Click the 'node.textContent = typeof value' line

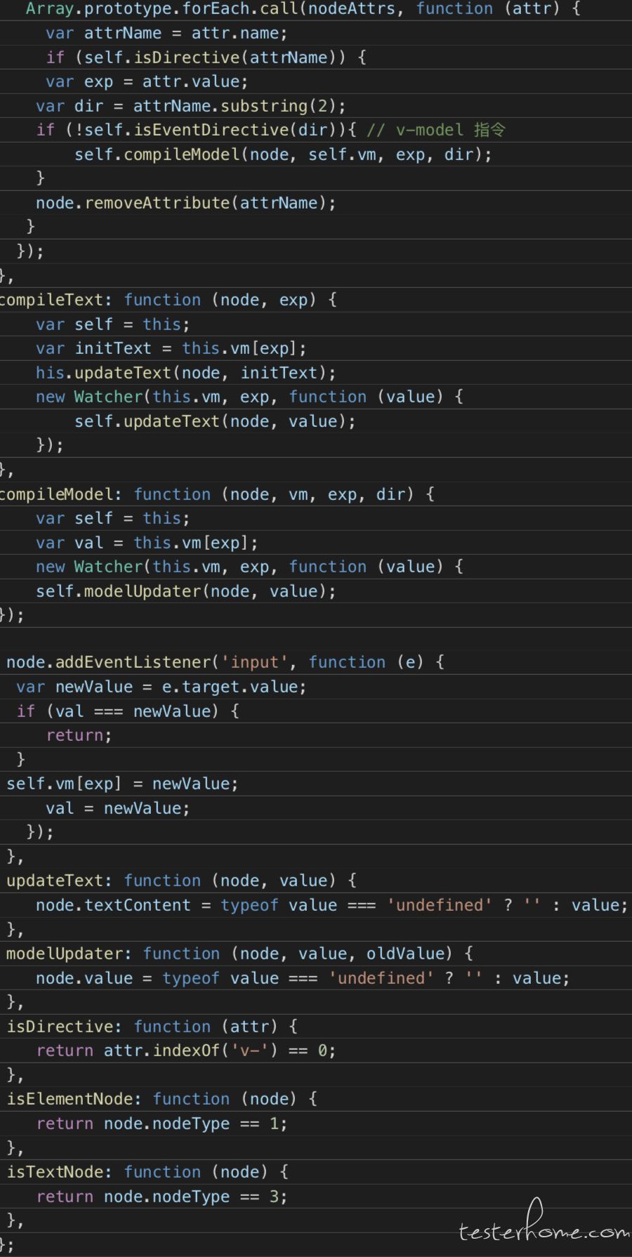(332, 905)
